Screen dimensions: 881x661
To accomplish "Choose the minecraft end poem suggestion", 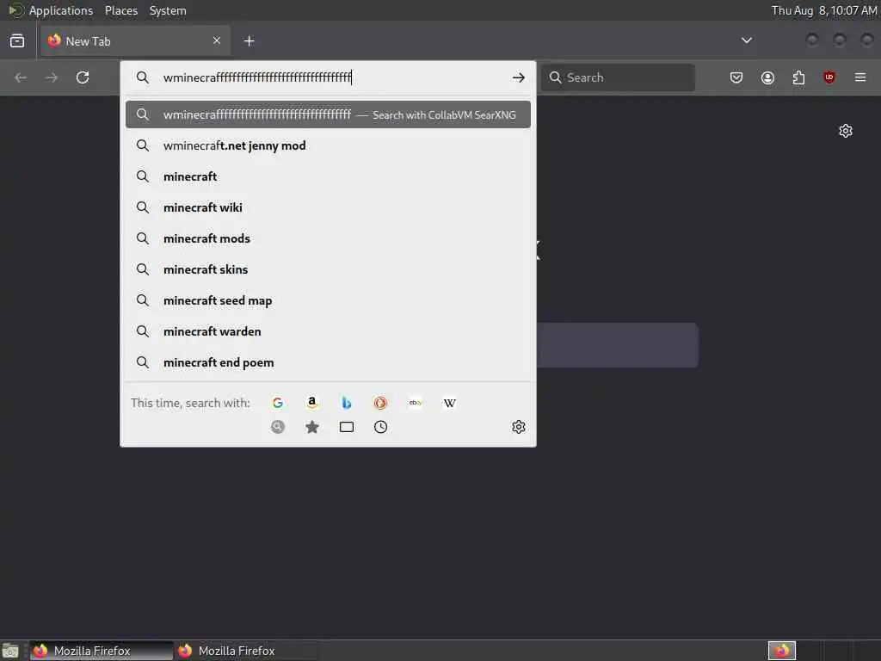I will click(x=328, y=362).
